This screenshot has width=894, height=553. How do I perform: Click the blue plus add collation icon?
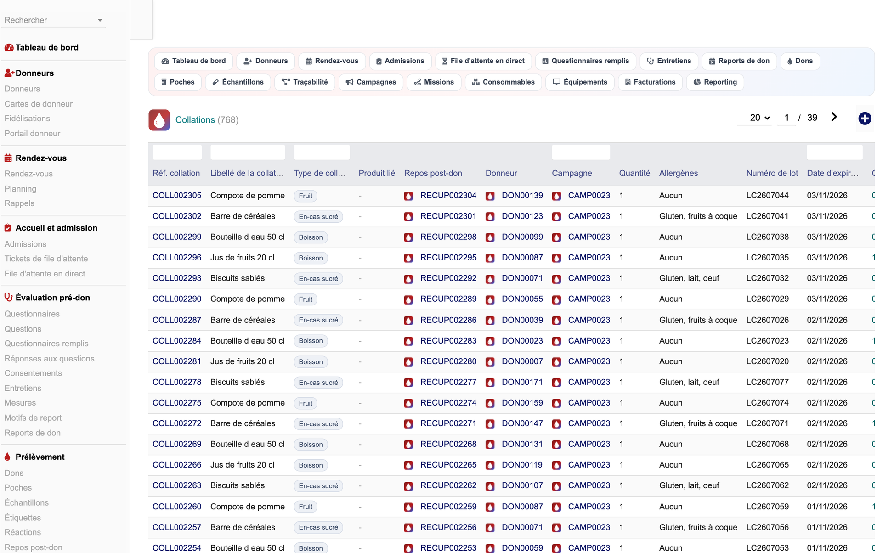(865, 118)
